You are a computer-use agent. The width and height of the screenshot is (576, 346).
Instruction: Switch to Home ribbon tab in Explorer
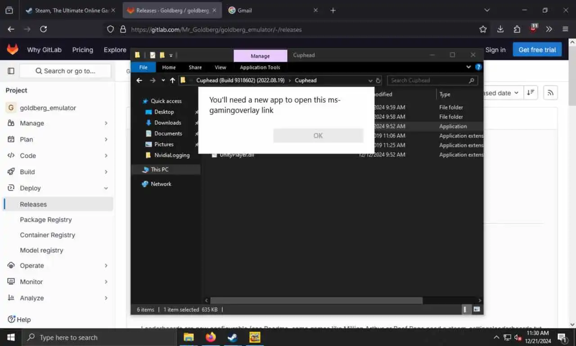coord(169,67)
